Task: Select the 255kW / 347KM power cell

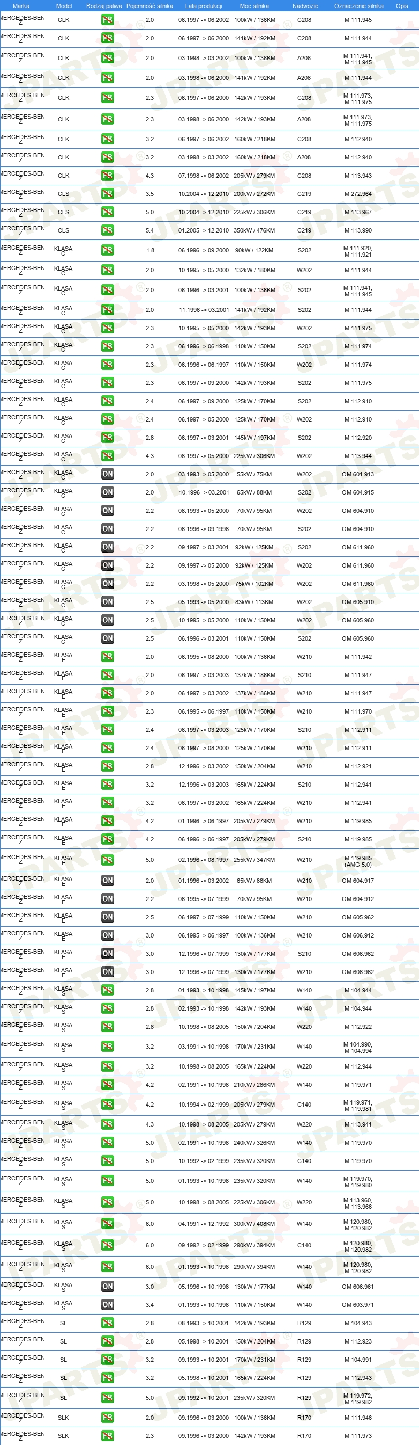Action: pyautogui.click(x=255, y=860)
